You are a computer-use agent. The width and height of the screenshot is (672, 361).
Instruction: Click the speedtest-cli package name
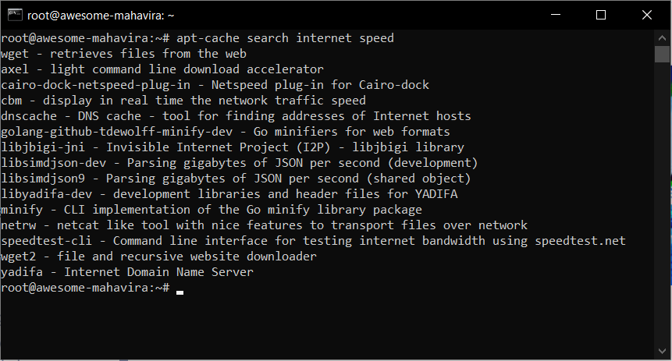pos(46,241)
